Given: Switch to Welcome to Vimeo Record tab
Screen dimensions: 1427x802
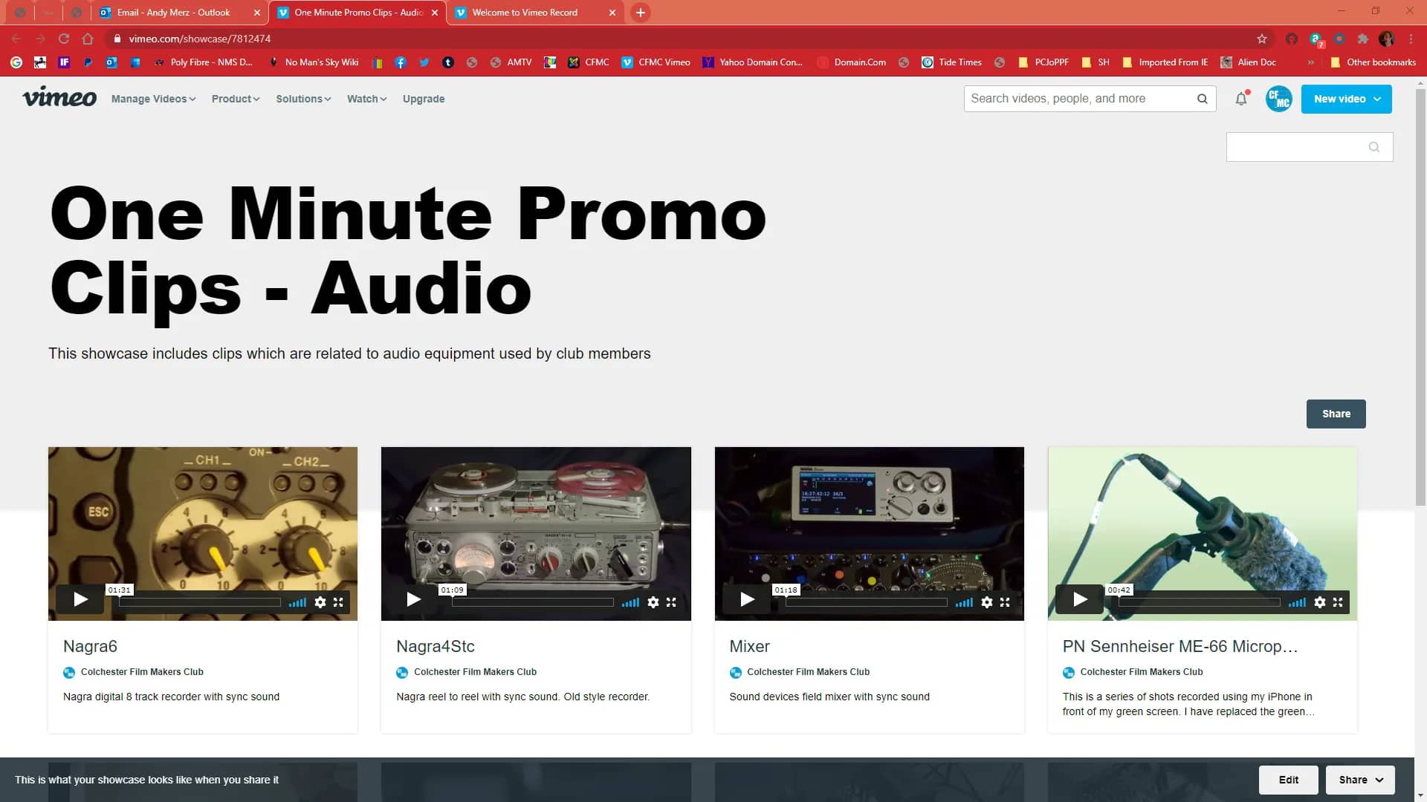Looking at the screenshot, I should point(525,13).
